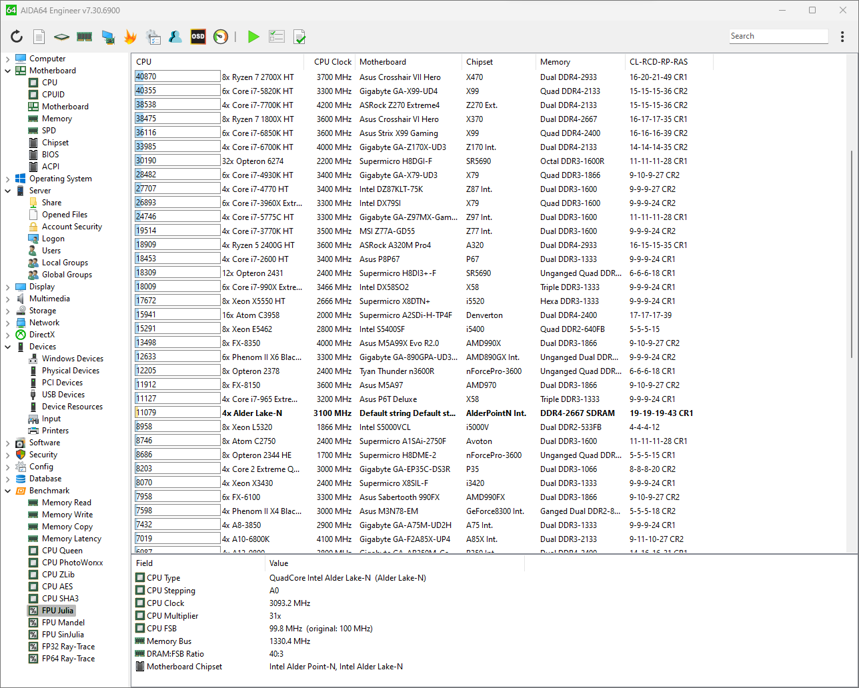Open the flame stability test icon
Viewport: 859px width, 688px height.
coord(130,37)
